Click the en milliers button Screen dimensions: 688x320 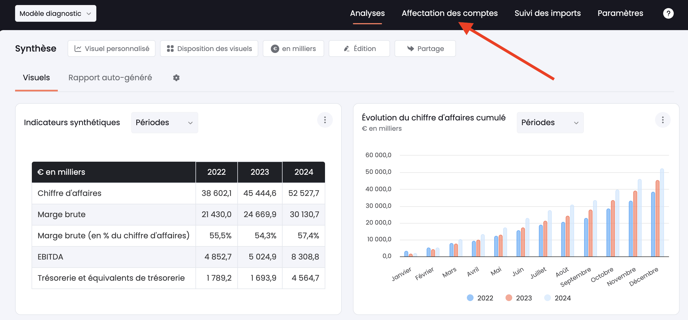(293, 49)
